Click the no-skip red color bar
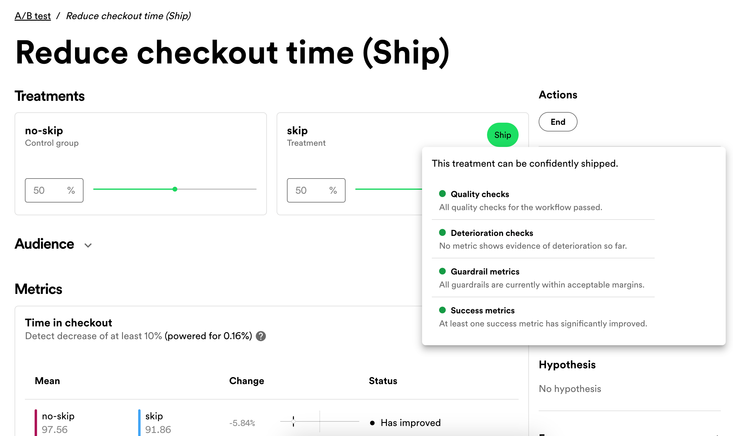This screenshot has height=436, width=733. (36, 422)
